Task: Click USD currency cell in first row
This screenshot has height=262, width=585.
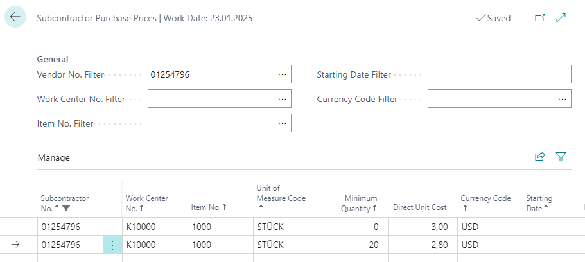Action: (x=488, y=227)
